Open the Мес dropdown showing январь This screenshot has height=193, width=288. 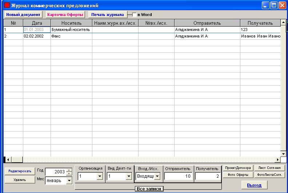[x=69, y=181]
